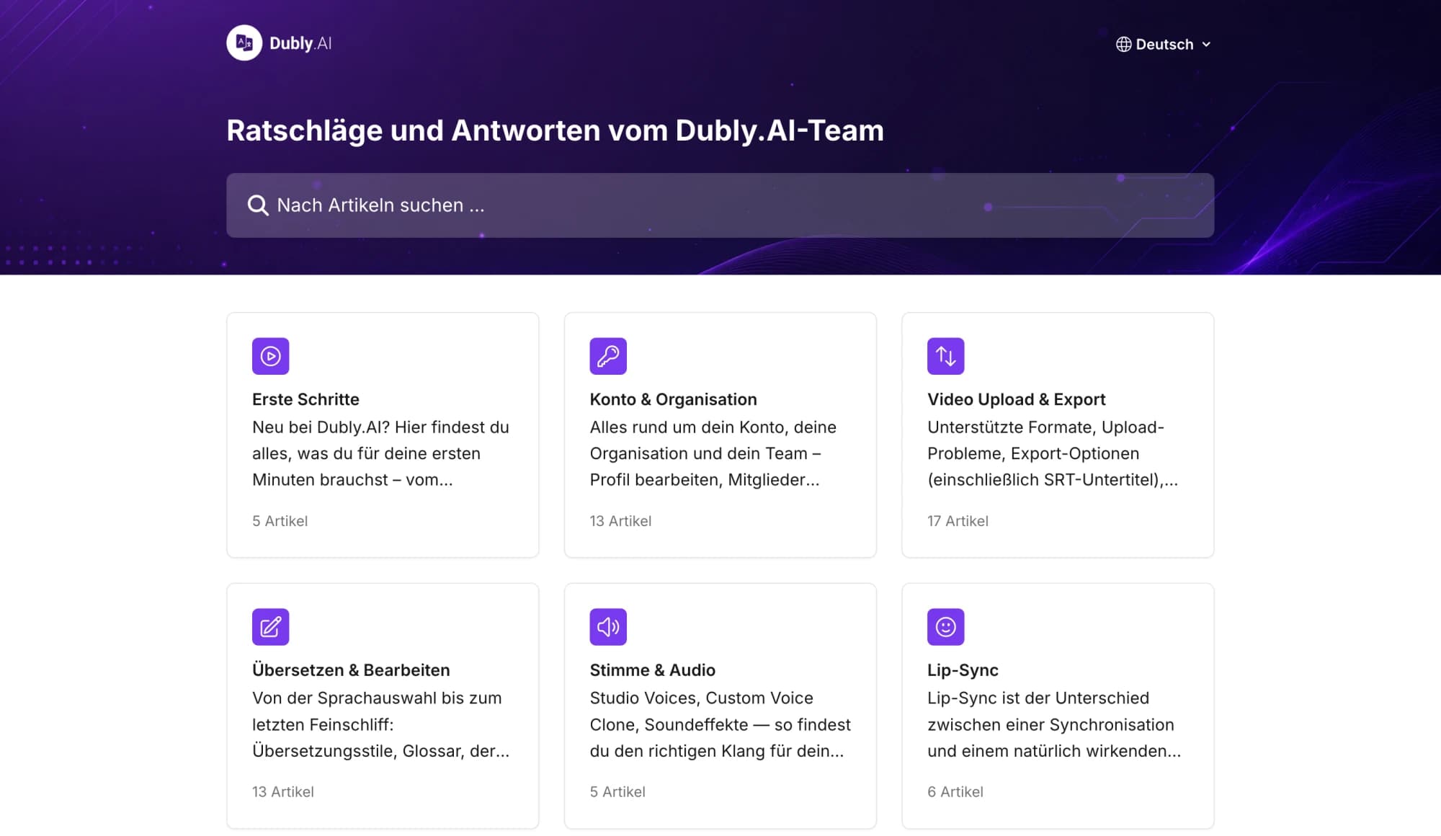Click the globe icon next to Deutsch
The width and height of the screenshot is (1441, 836).
tap(1123, 45)
